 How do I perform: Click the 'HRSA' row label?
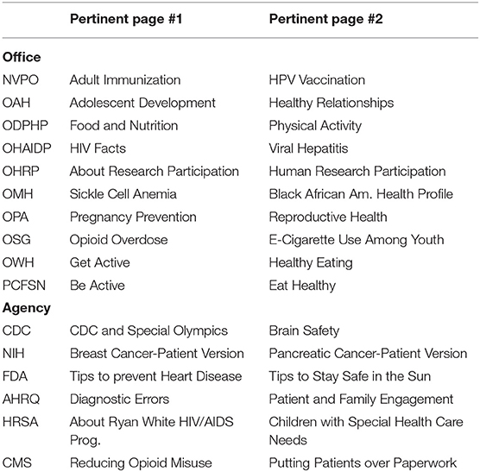tap(20, 422)
